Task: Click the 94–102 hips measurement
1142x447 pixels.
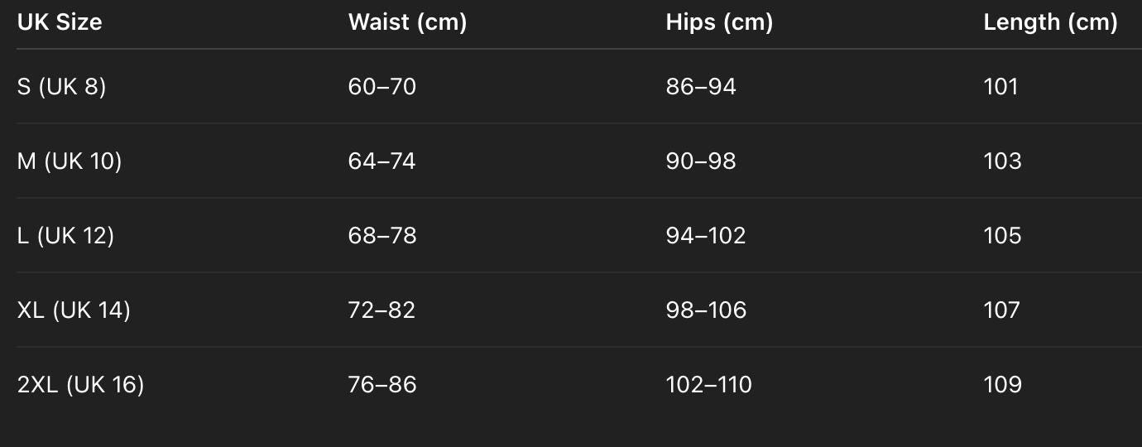Action: click(706, 236)
